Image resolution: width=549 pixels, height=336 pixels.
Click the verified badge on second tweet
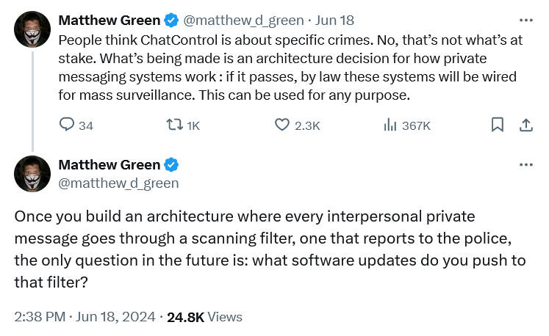pos(171,164)
